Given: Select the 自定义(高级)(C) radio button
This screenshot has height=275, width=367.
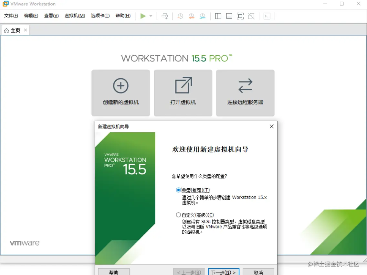Looking at the screenshot, I should 178,215.
